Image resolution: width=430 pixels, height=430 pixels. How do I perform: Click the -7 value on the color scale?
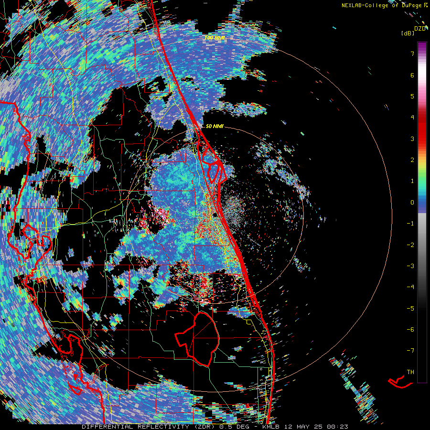[x=410, y=351]
